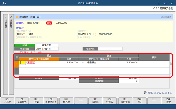Click the red 出金 badge

point(49,23)
